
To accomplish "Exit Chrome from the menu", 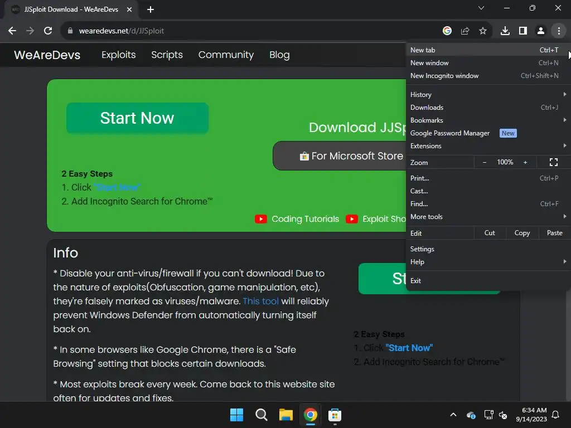I will (488, 281).
